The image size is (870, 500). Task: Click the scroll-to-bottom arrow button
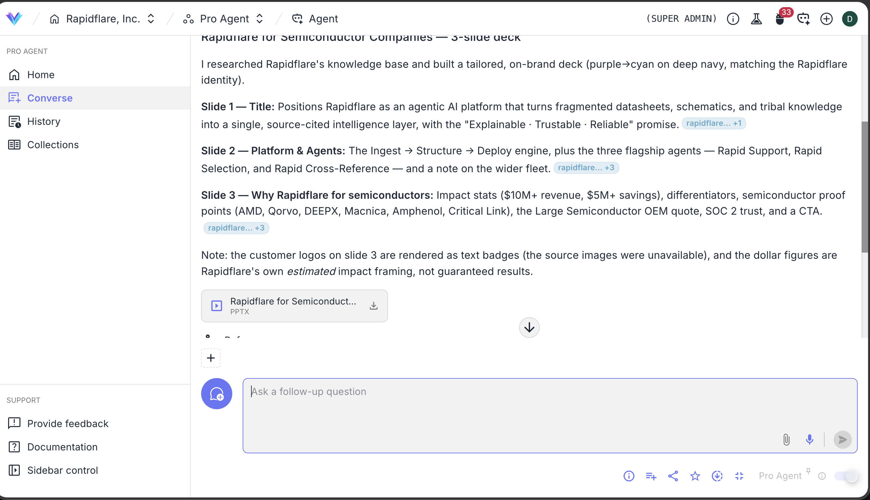tap(529, 327)
